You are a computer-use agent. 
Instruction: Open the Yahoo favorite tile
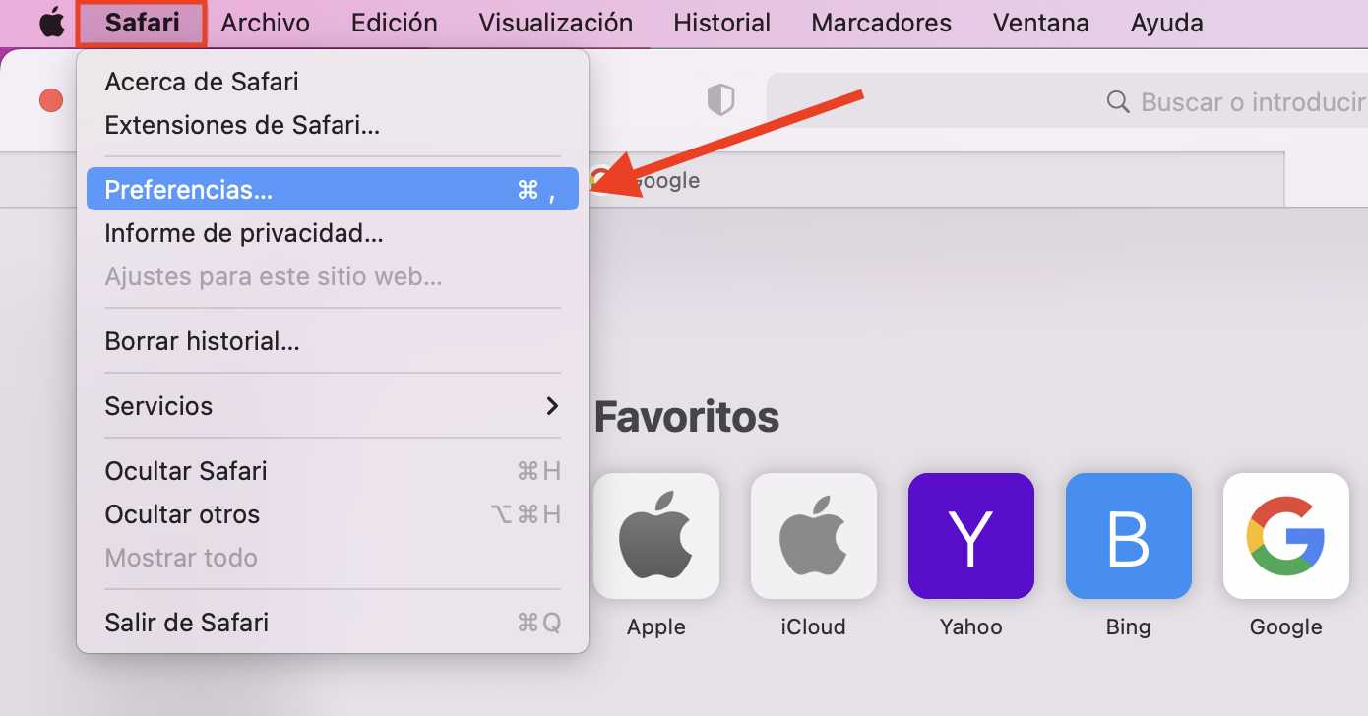(971, 536)
